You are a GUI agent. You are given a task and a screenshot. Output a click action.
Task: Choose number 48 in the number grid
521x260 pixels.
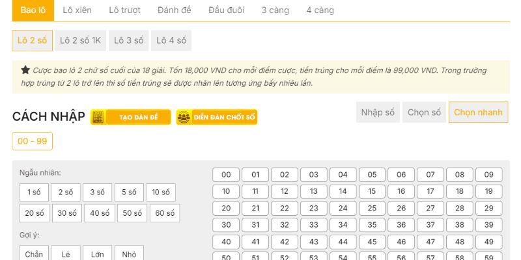460,242
